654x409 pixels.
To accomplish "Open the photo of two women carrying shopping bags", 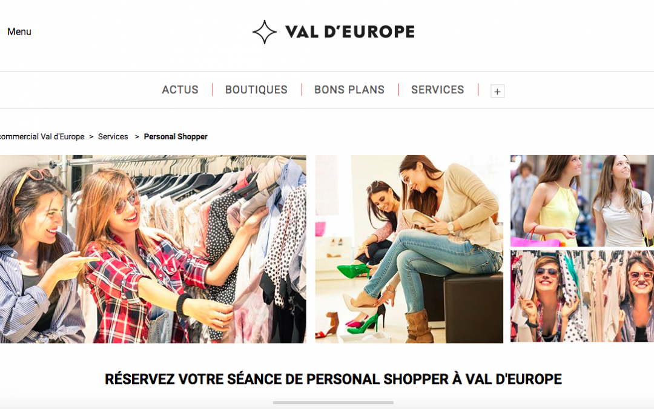I will coord(583,201).
